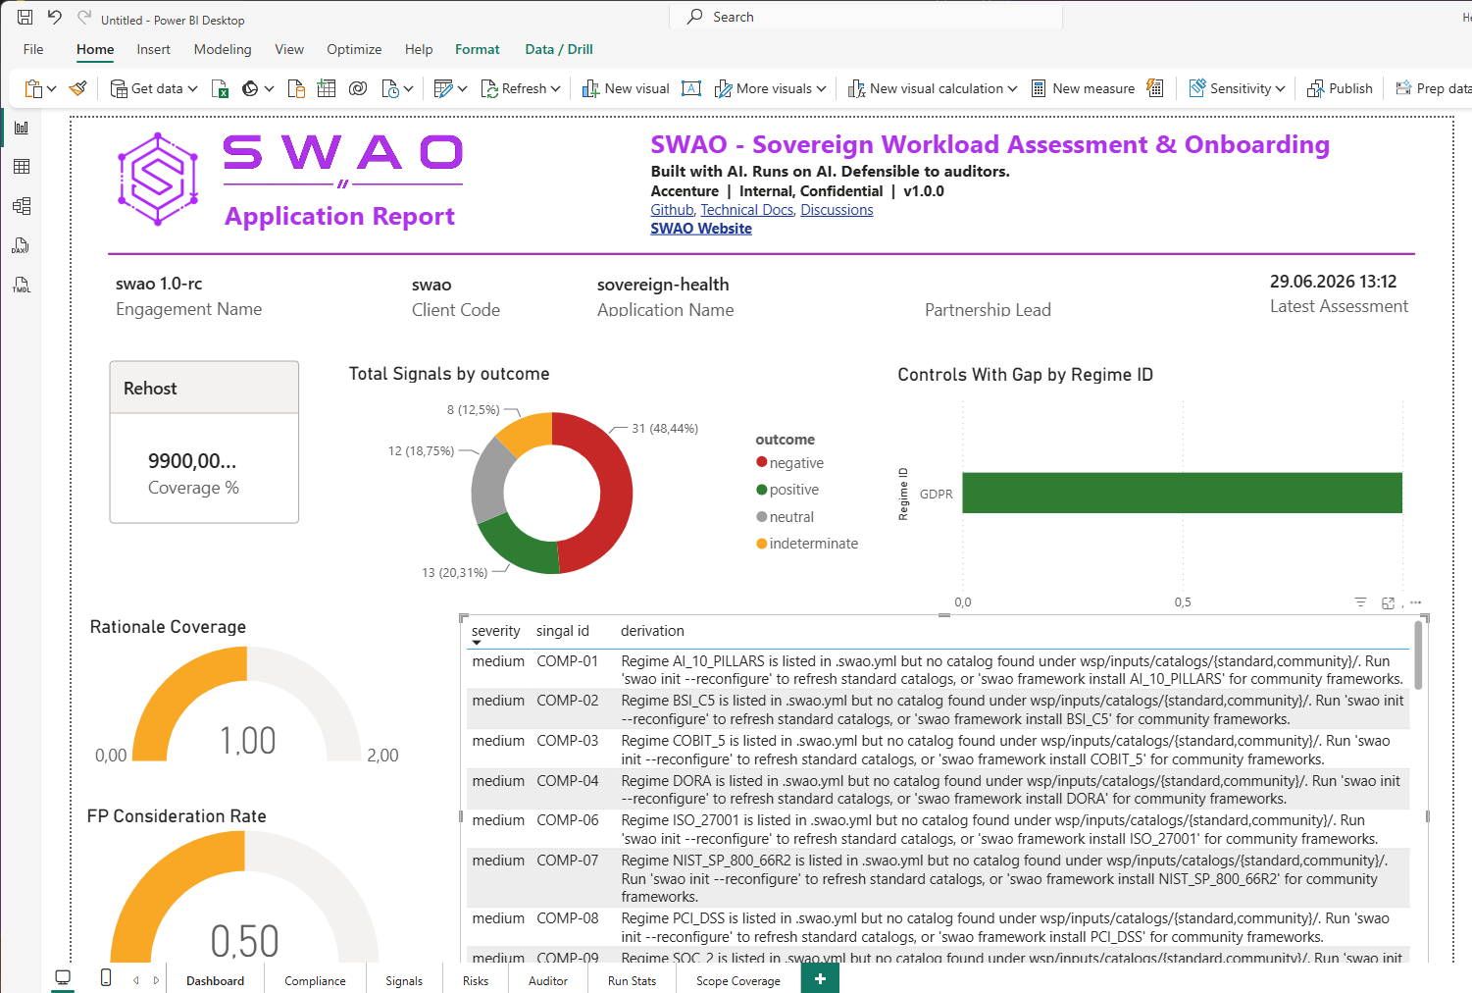Click the green GDPR bar
The height and width of the screenshot is (993, 1472).
pyautogui.click(x=1182, y=493)
